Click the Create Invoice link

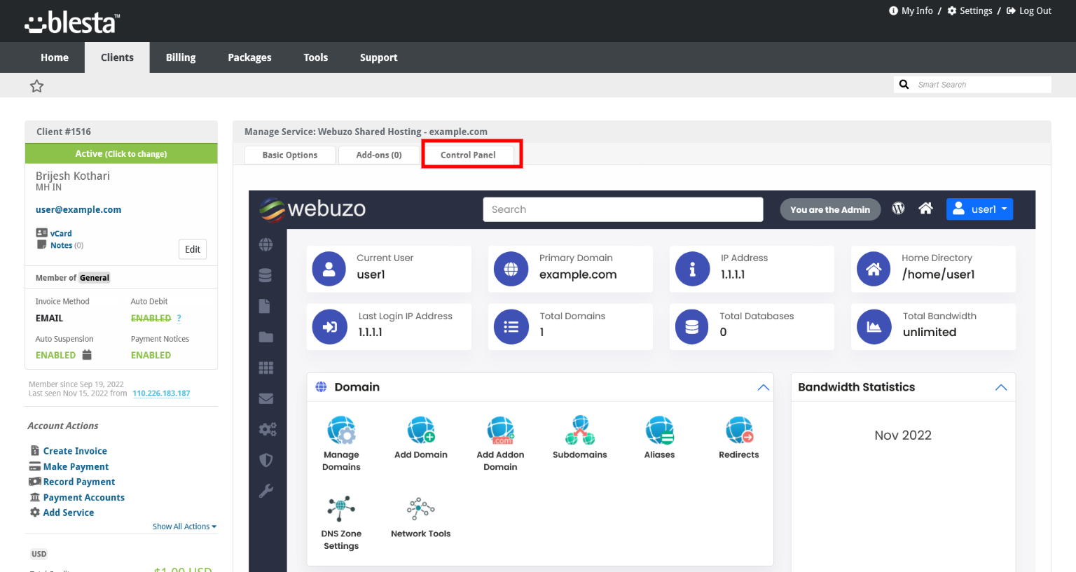pyautogui.click(x=75, y=451)
